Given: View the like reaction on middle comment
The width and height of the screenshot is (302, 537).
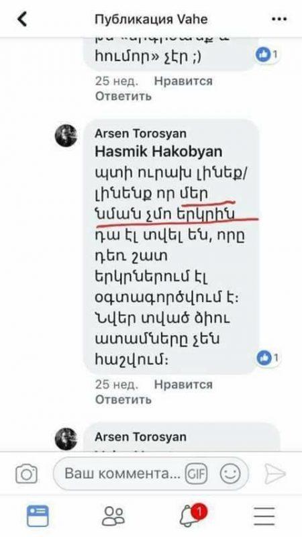Looking at the screenshot, I should click(267, 358).
